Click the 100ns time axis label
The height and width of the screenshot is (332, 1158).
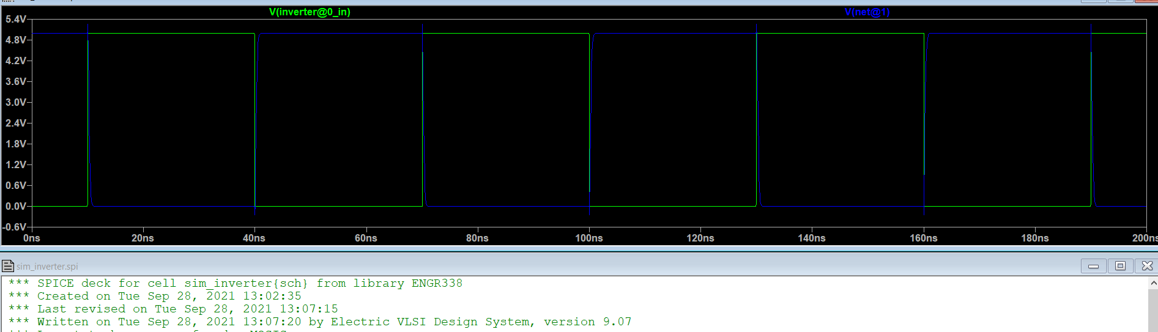588,238
